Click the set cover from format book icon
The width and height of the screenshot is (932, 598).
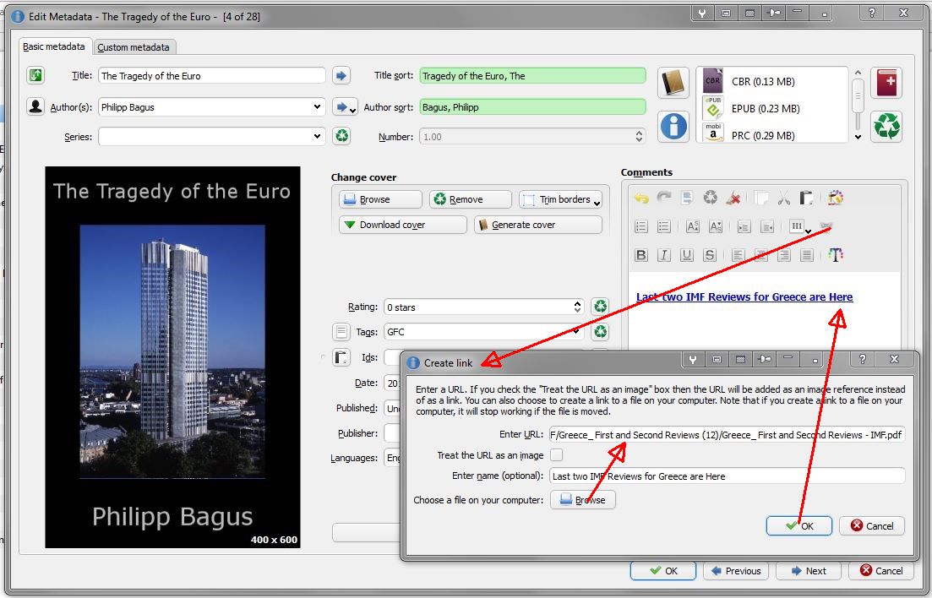673,83
